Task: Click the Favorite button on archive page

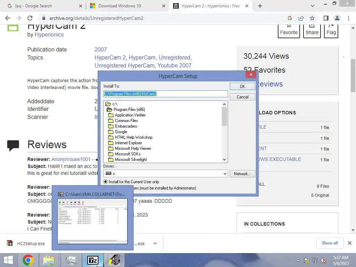Action: click(289, 31)
